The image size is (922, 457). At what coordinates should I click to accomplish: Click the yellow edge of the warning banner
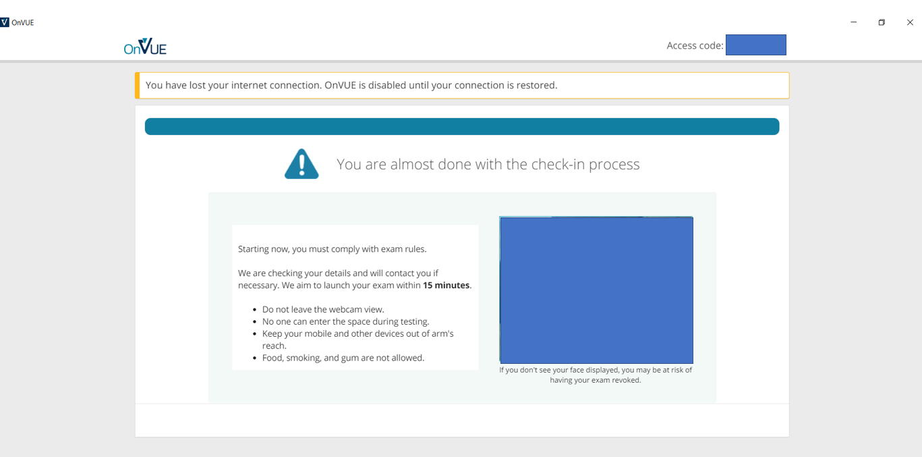click(x=138, y=86)
